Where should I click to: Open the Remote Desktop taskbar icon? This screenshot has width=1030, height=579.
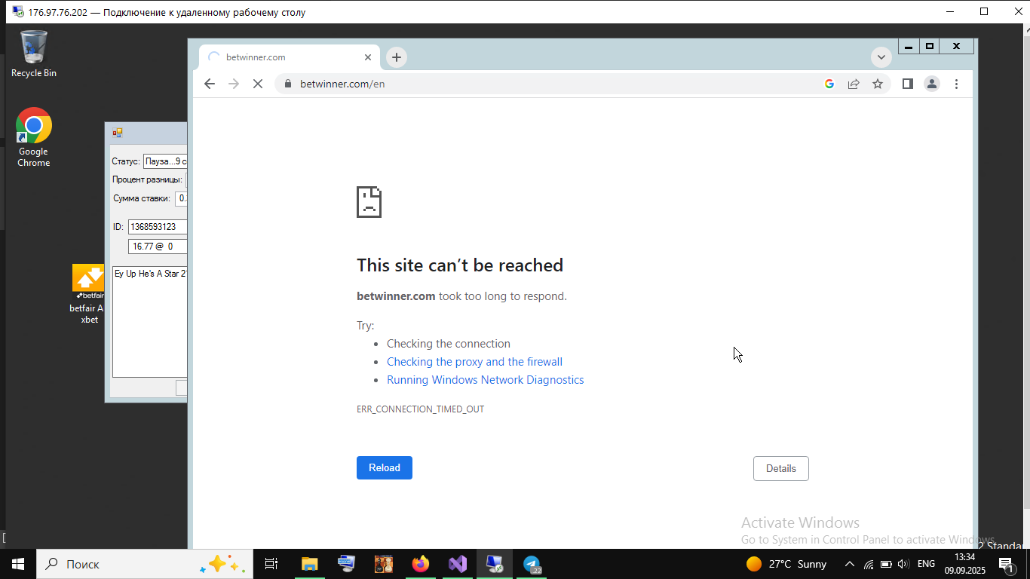pyautogui.click(x=495, y=564)
